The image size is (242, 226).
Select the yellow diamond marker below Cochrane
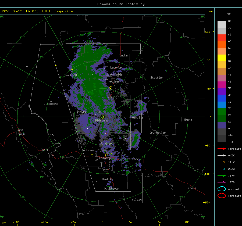point(92,155)
